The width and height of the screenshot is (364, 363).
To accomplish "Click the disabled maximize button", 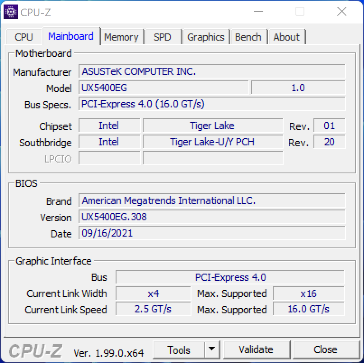I will click(x=300, y=11).
